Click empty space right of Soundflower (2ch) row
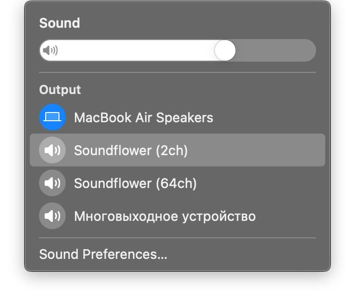355x300 pixels. pyautogui.click(x=262, y=151)
